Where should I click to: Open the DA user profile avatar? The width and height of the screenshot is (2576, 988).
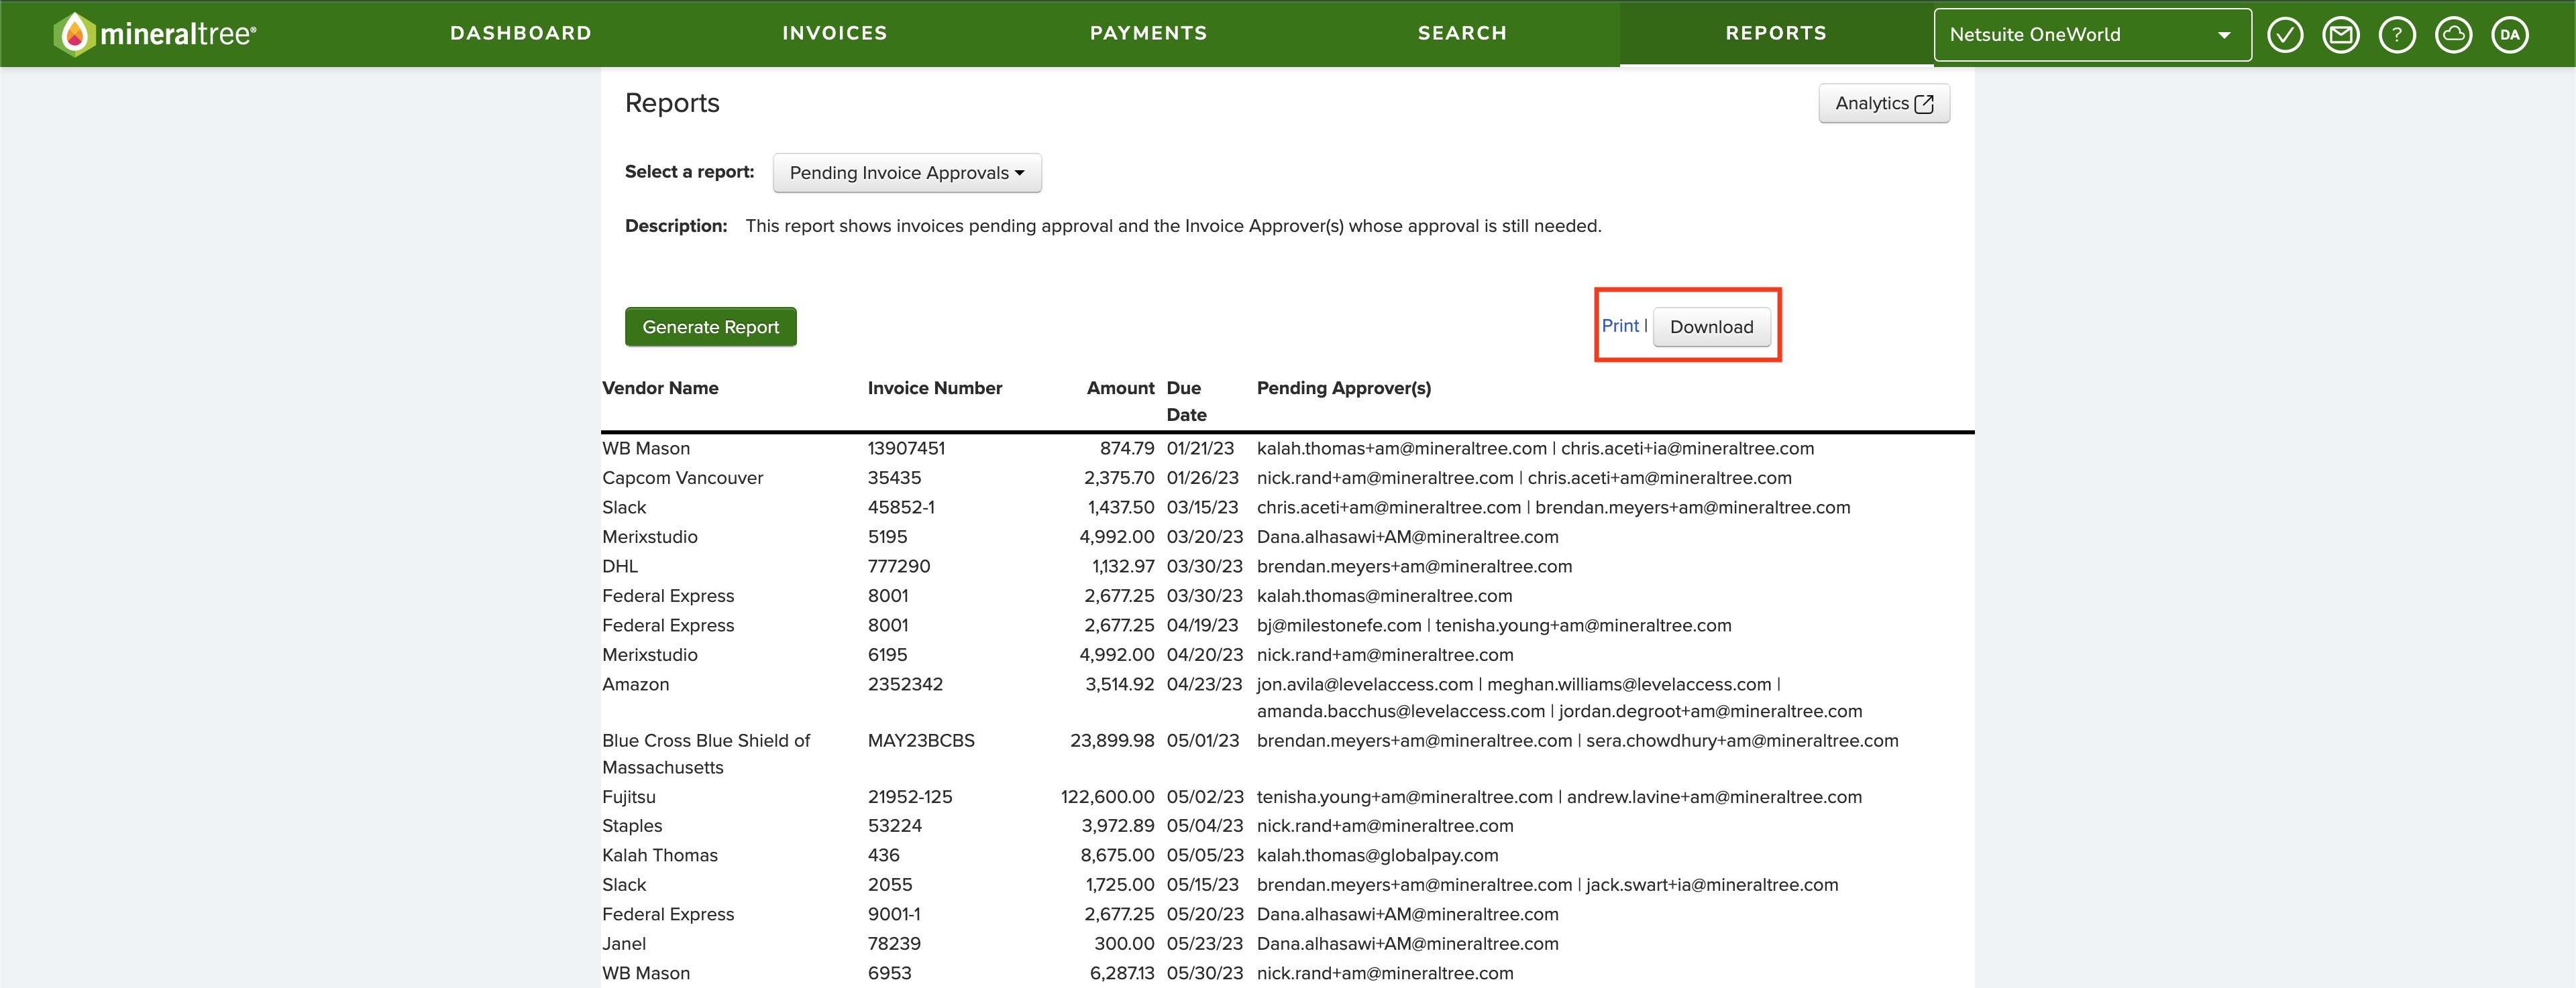2510,35
